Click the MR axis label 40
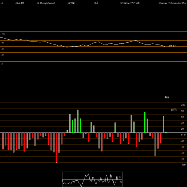The height and width of the screenshot is (187, 187). 183,123
